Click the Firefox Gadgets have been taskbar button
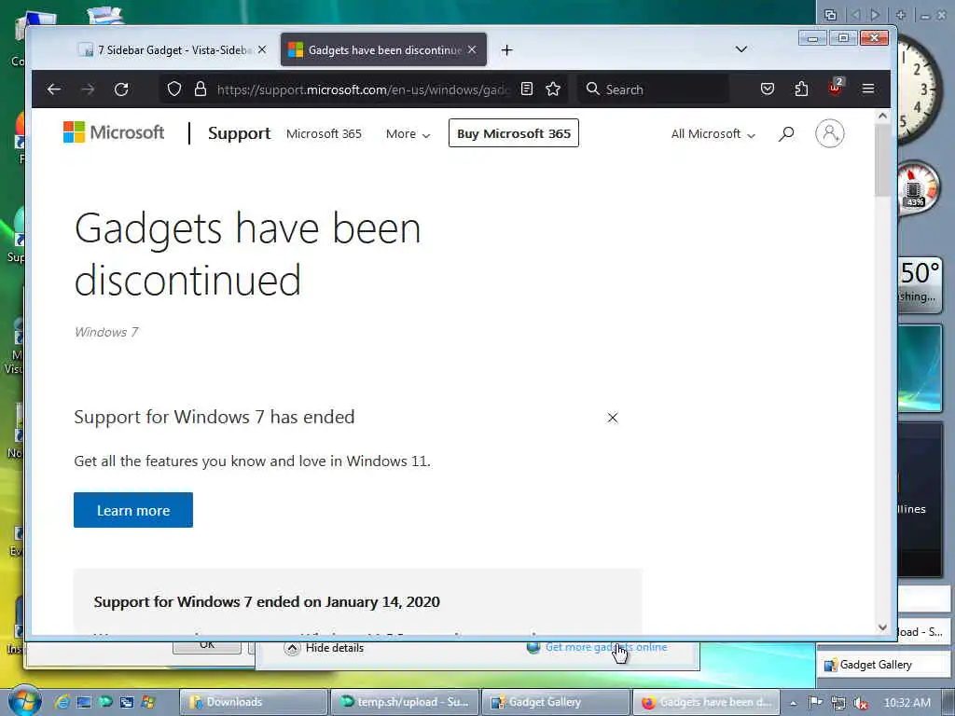The height and width of the screenshot is (716, 955). point(707,702)
